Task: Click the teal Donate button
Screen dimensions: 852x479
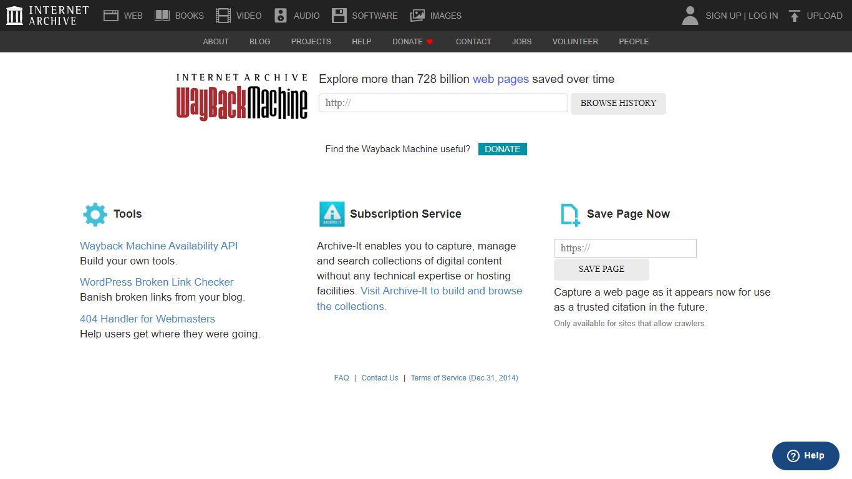Action: pos(503,149)
